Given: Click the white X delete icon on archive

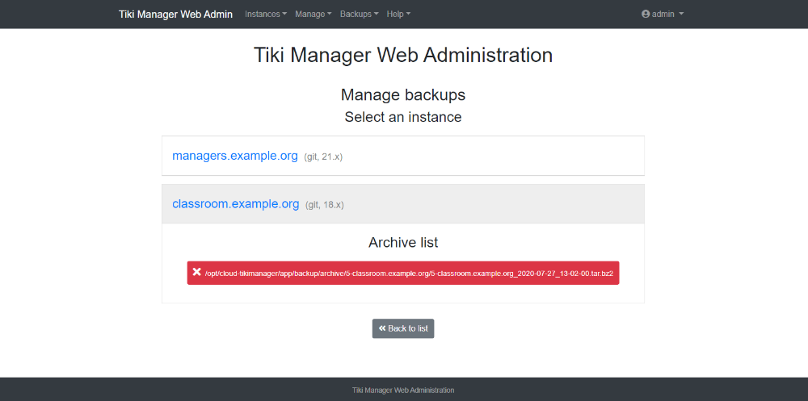Looking at the screenshot, I should (196, 272).
